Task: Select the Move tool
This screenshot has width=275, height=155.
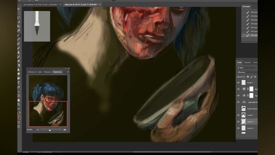Action: [x=18, y=9]
